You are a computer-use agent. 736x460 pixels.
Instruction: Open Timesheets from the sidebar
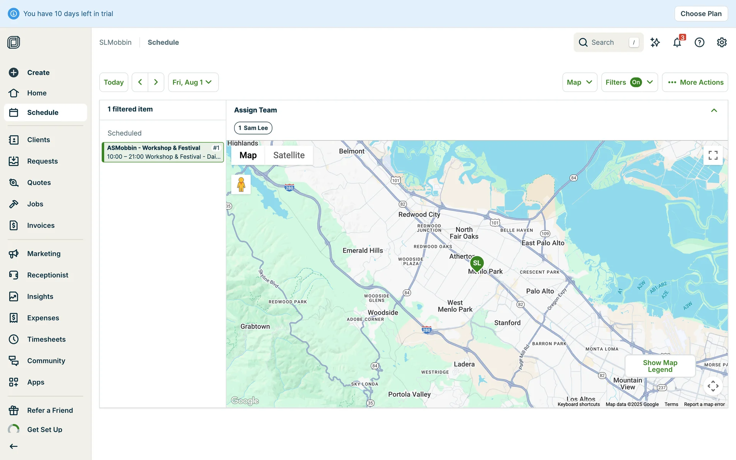click(x=46, y=339)
